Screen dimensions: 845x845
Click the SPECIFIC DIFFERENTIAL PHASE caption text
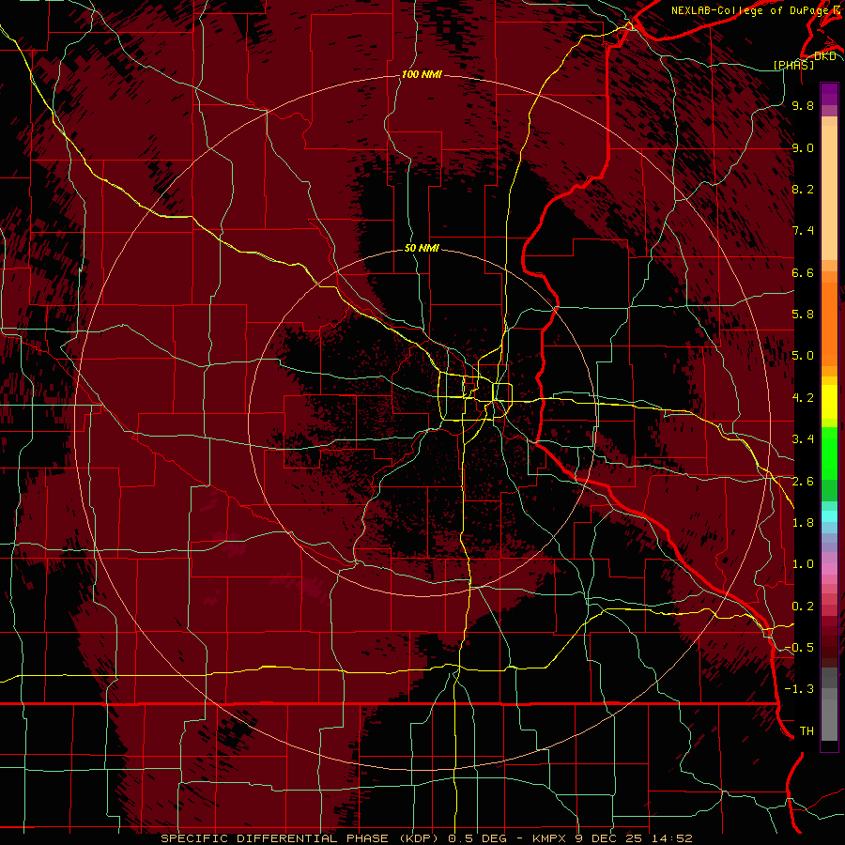[x=274, y=838]
